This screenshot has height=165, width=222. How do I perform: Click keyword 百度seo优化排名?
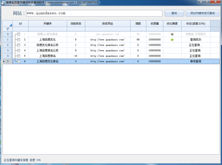tap(47, 34)
